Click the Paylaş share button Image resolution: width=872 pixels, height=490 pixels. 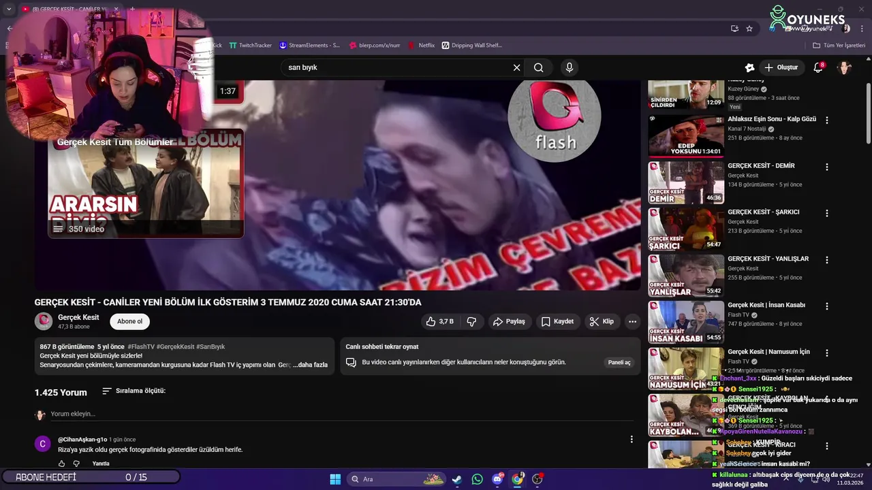coord(509,321)
